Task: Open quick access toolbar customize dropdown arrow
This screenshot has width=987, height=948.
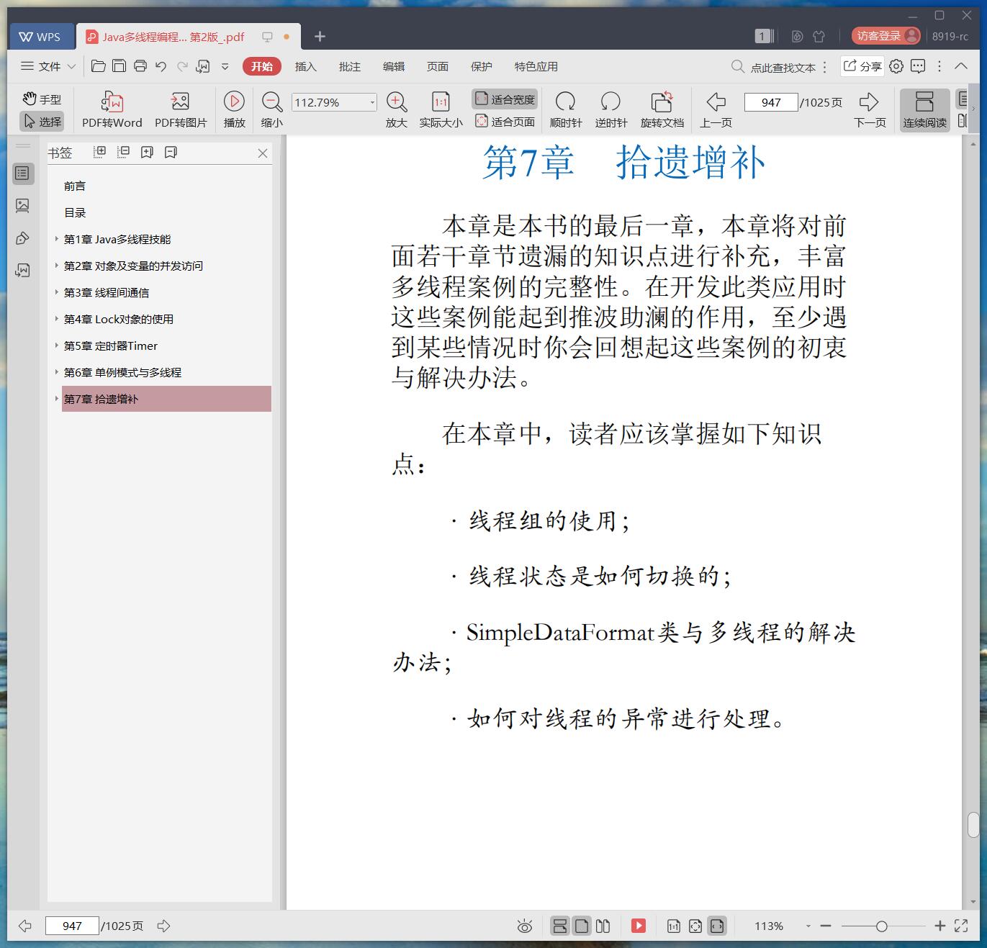Action: (x=225, y=66)
